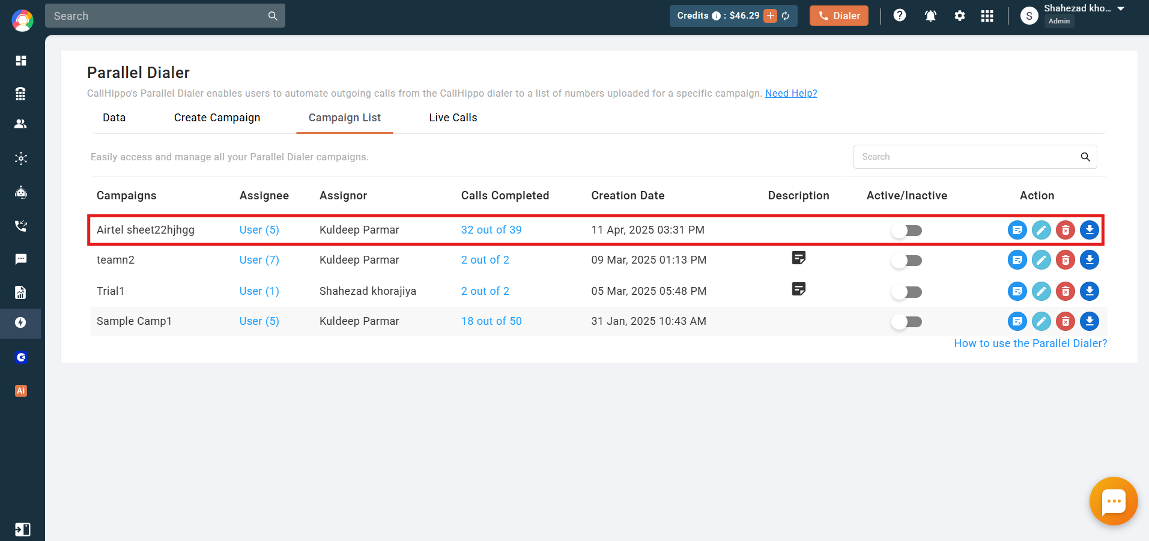View the description note for Trial1

click(x=798, y=289)
